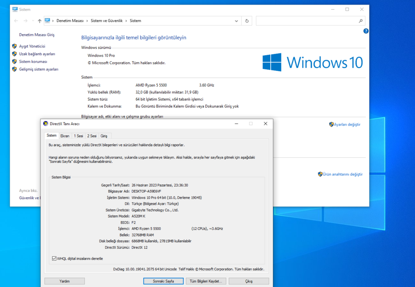This screenshot has height=287, width=415.
Task: Click the DirectX 12 version value
Action: coord(139,247)
